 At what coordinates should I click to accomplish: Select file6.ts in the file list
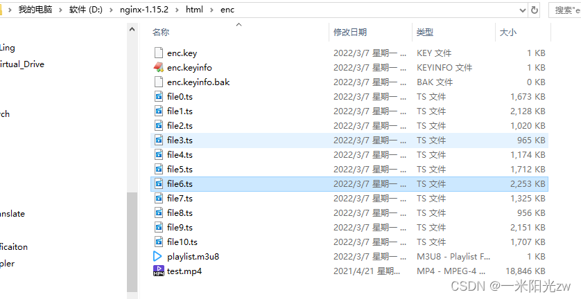point(349,184)
